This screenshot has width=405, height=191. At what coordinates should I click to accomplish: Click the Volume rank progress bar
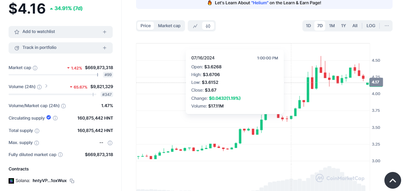pyautogui.click(x=52, y=94)
